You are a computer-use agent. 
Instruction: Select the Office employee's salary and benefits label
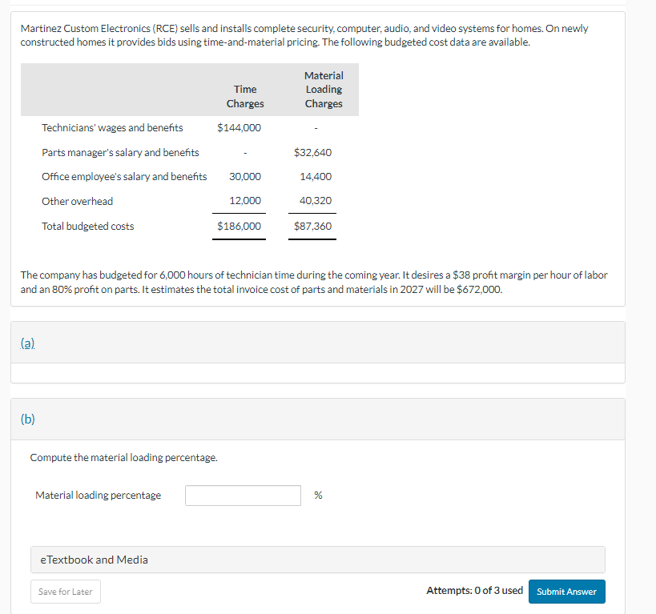124,177
